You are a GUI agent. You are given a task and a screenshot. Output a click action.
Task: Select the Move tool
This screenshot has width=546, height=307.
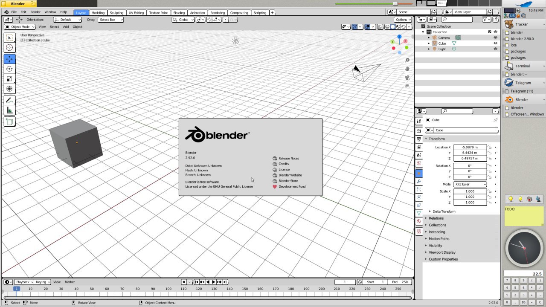[9, 59]
